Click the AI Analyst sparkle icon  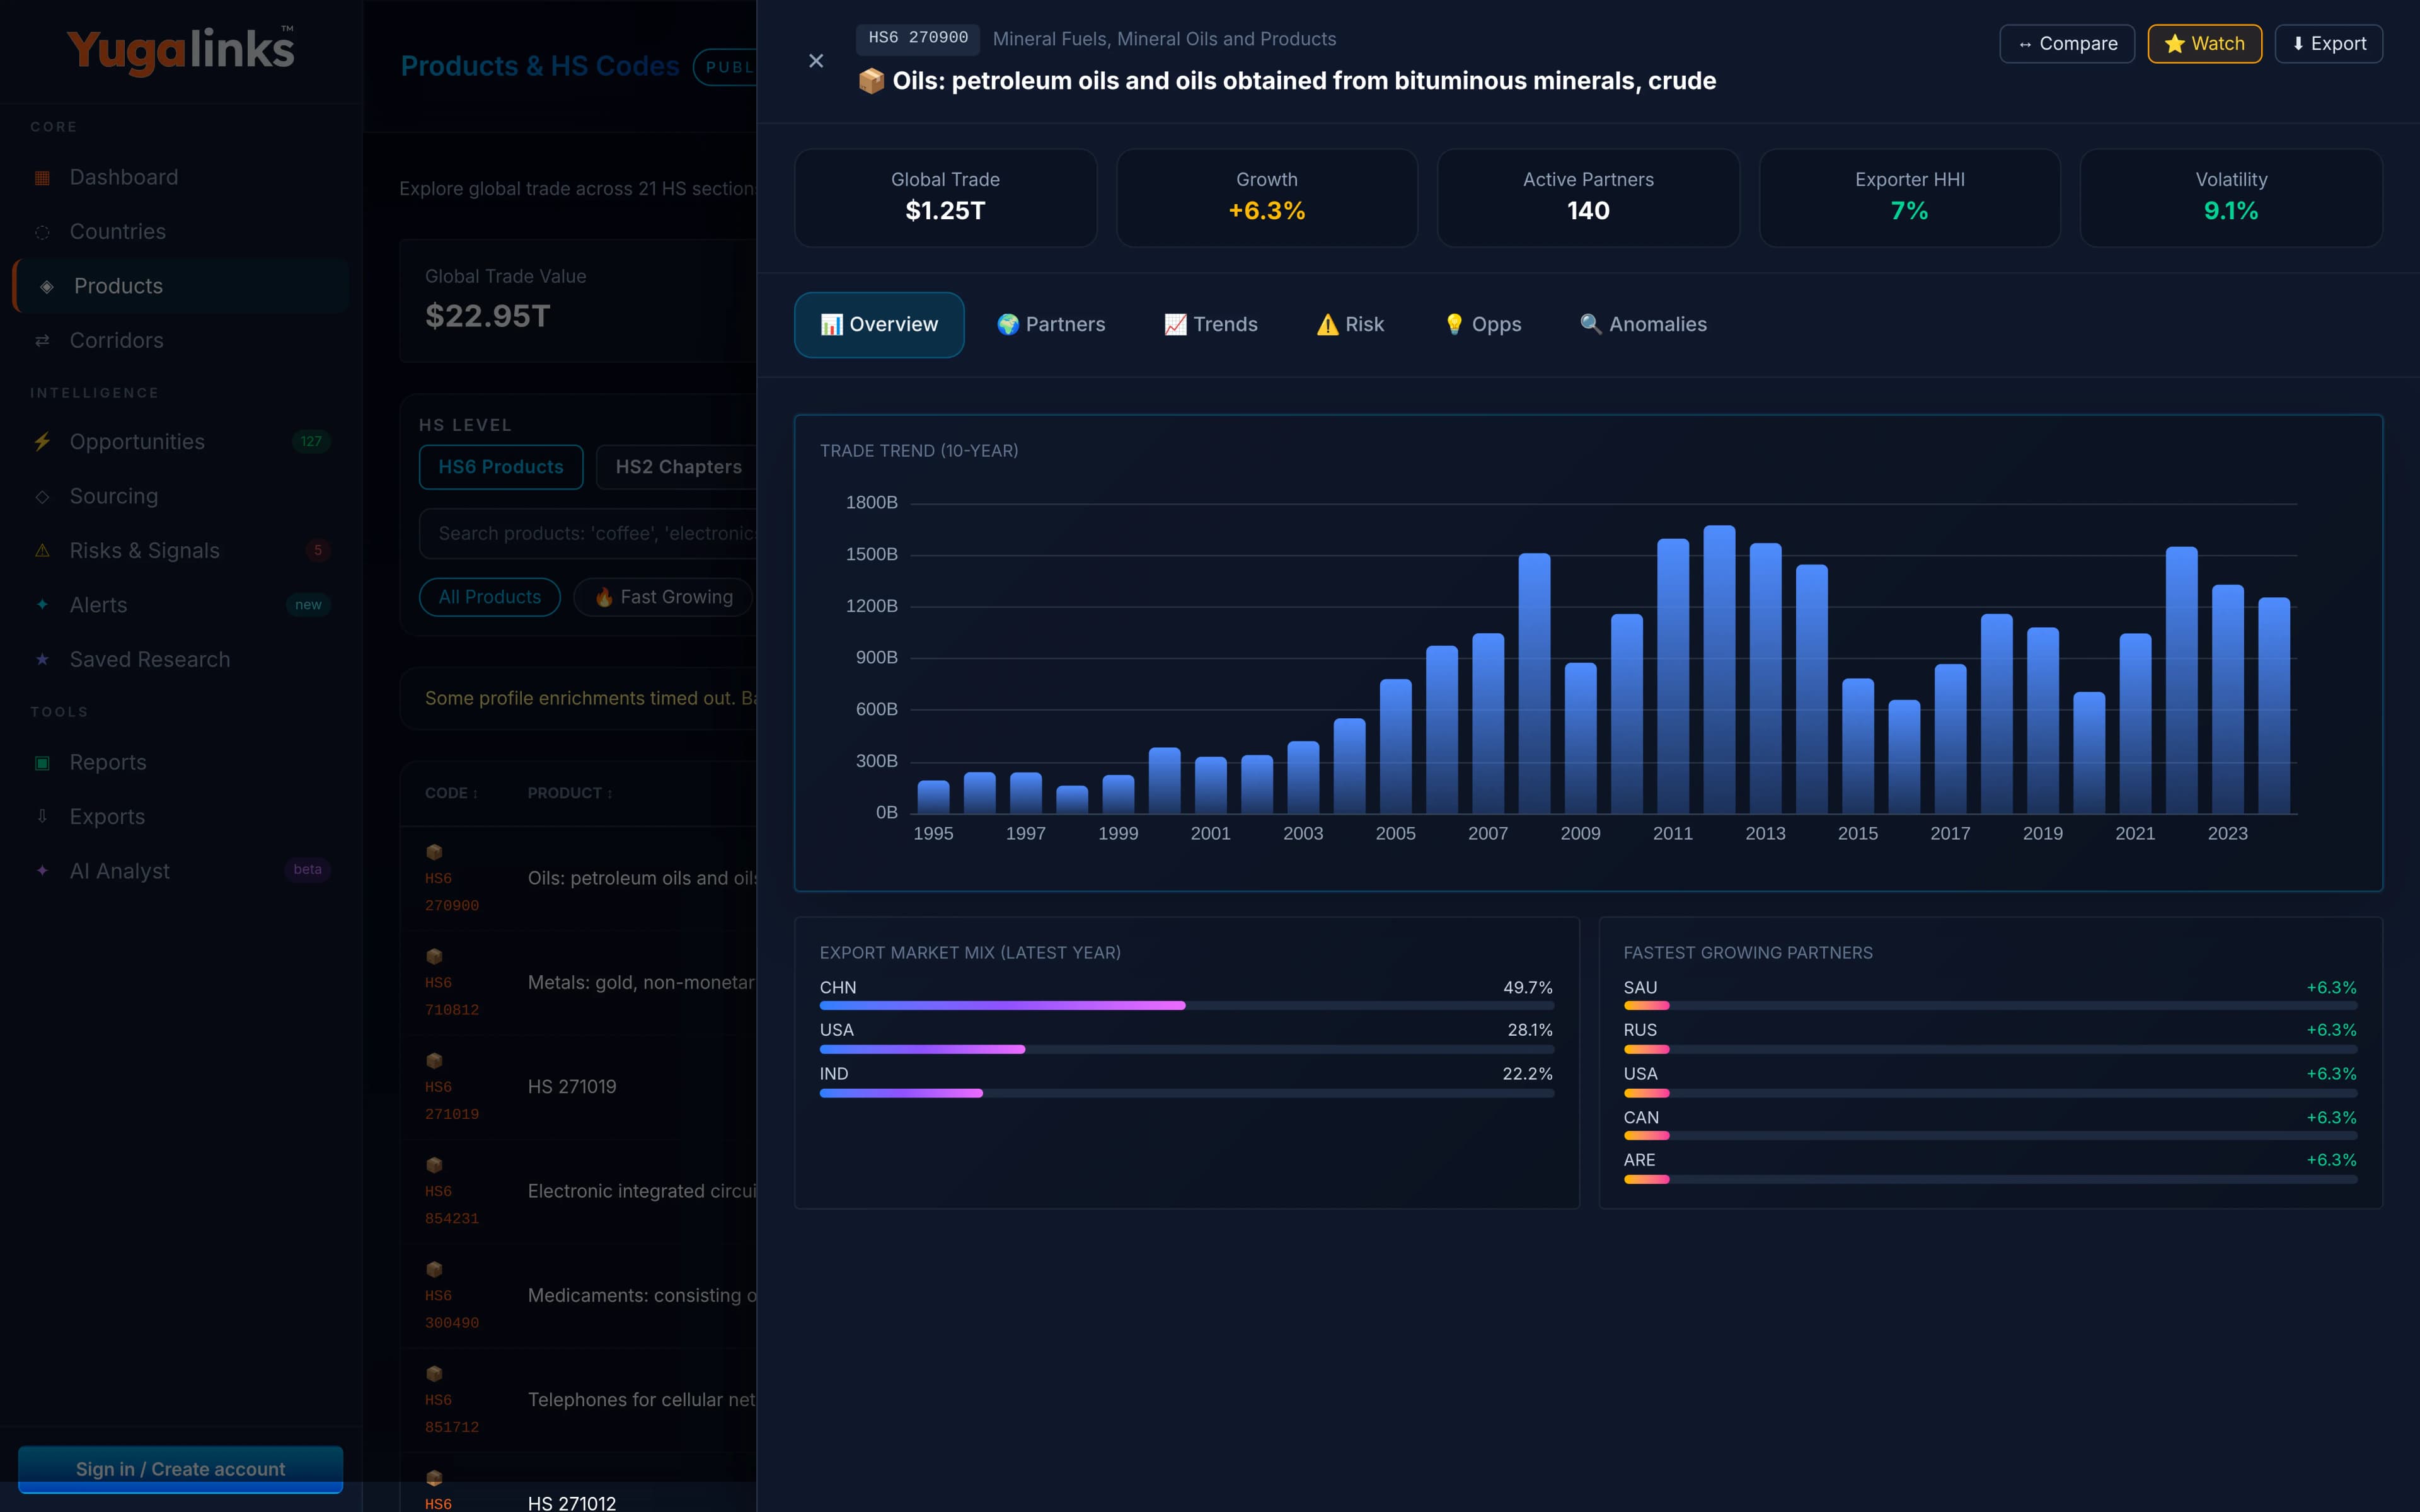[42, 871]
